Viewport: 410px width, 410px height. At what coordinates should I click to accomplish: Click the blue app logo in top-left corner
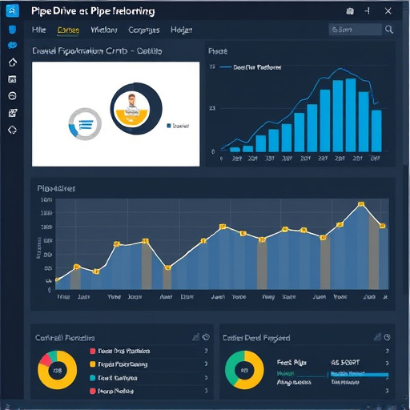[x=12, y=10]
